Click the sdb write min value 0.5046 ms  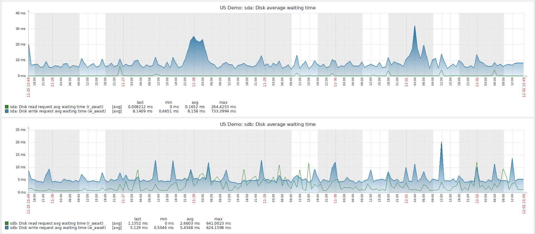pos(164,228)
